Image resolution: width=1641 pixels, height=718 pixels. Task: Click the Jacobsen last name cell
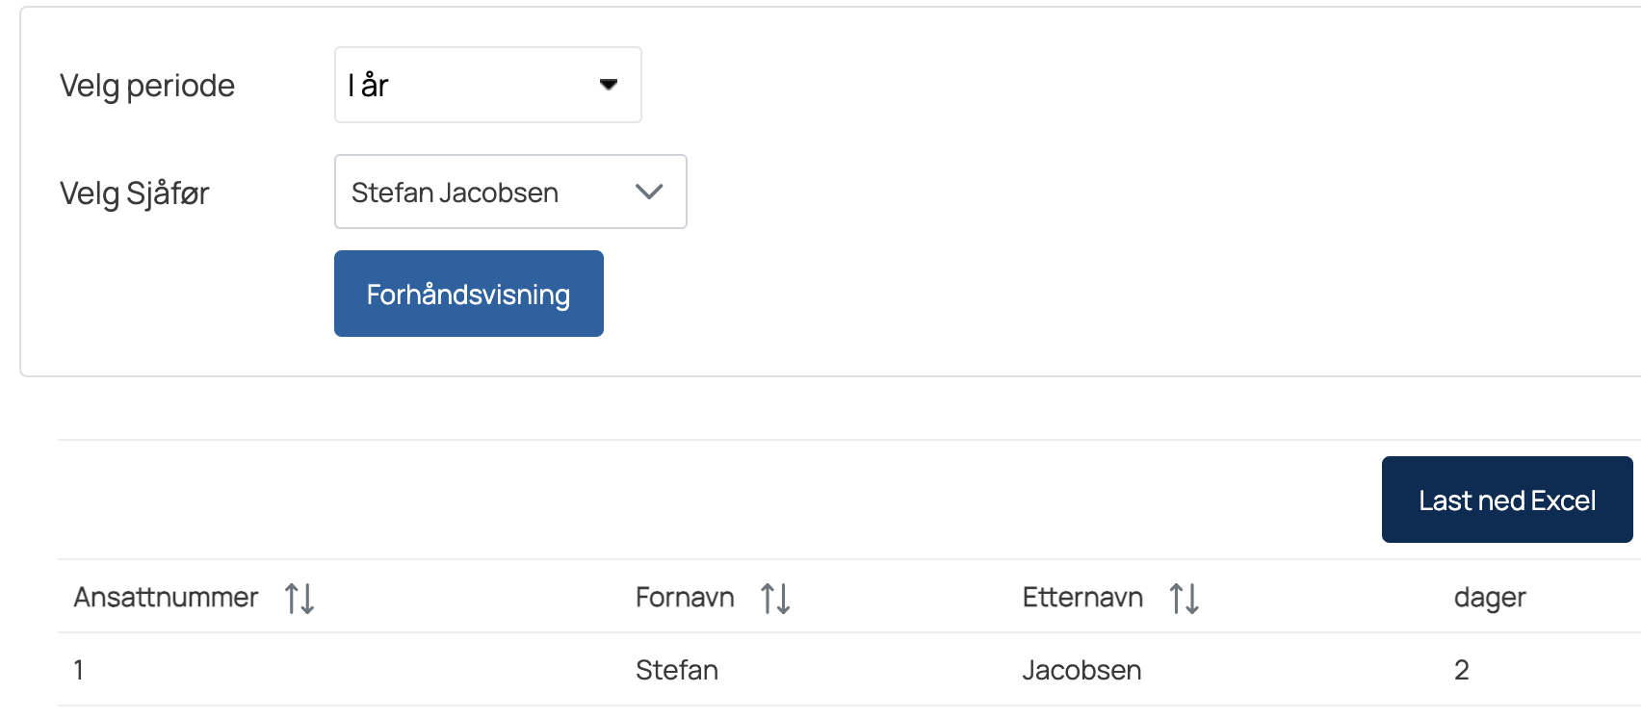point(1081,670)
